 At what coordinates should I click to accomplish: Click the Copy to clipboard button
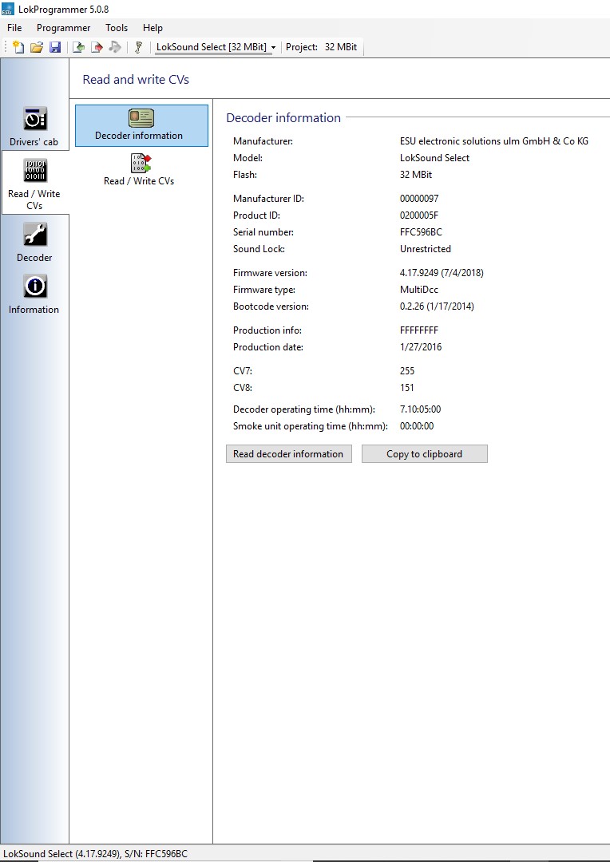[424, 453]
